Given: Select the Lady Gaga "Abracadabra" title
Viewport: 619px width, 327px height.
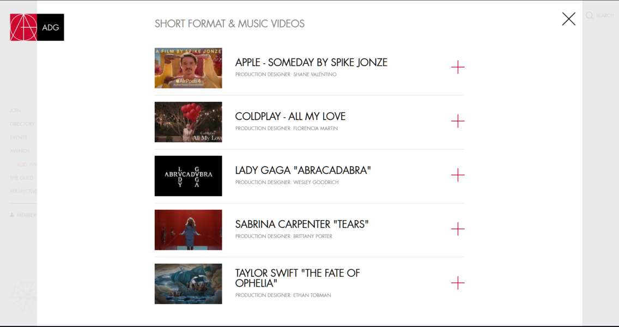Looking at the screenshot, I should point(303,170).
